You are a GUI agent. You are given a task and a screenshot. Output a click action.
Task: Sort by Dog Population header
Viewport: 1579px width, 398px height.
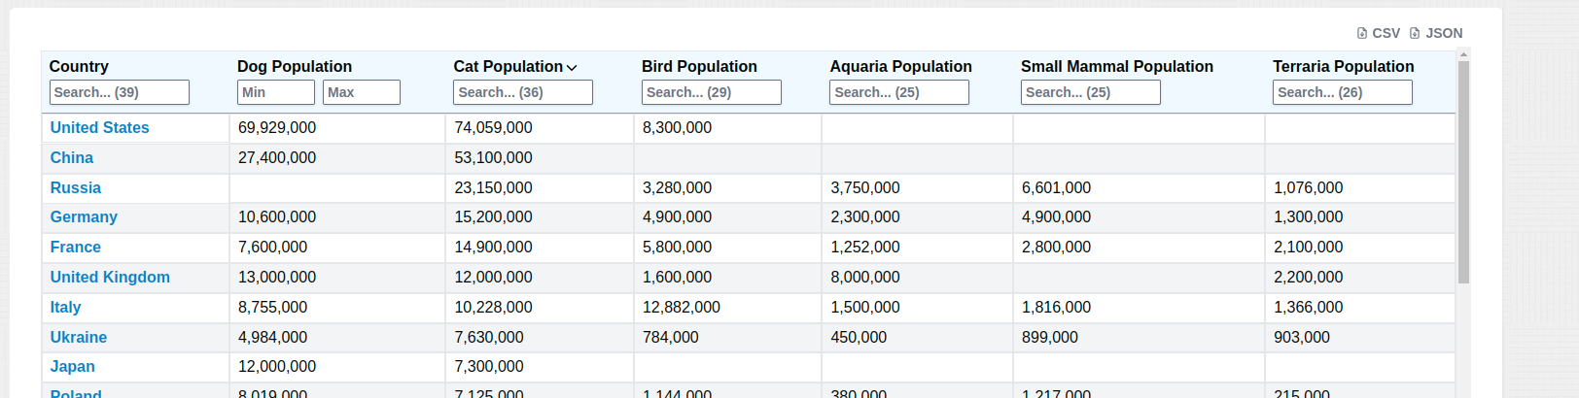pos(295,66)
